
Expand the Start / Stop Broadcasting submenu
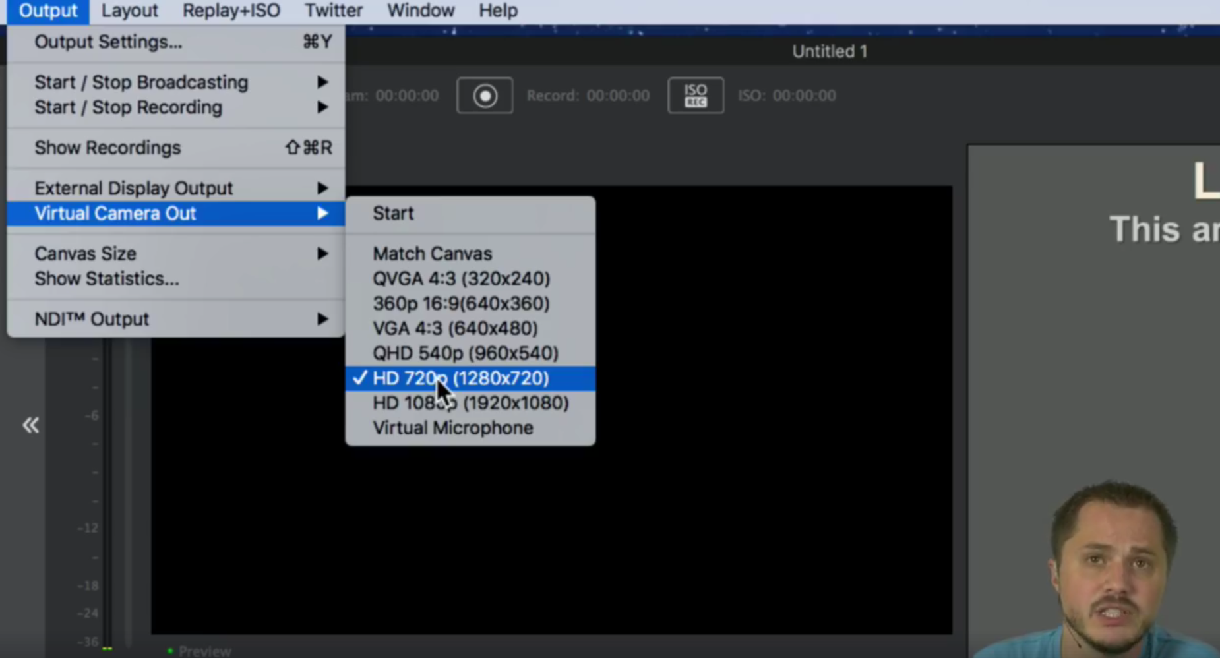pyautogui.click(x=140, y=82)
